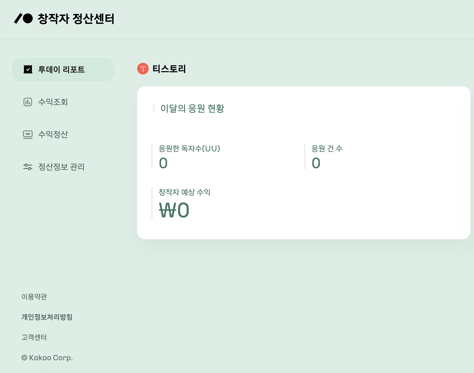474x373 pixels.
Task: Select the 수익조회 sidebar menu item
Action: 53,102
